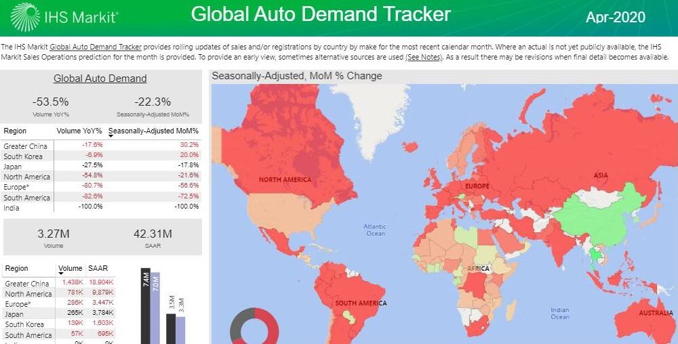
Task: Click the 3.27M Volume figure
Action: click(x=53, y=234)
